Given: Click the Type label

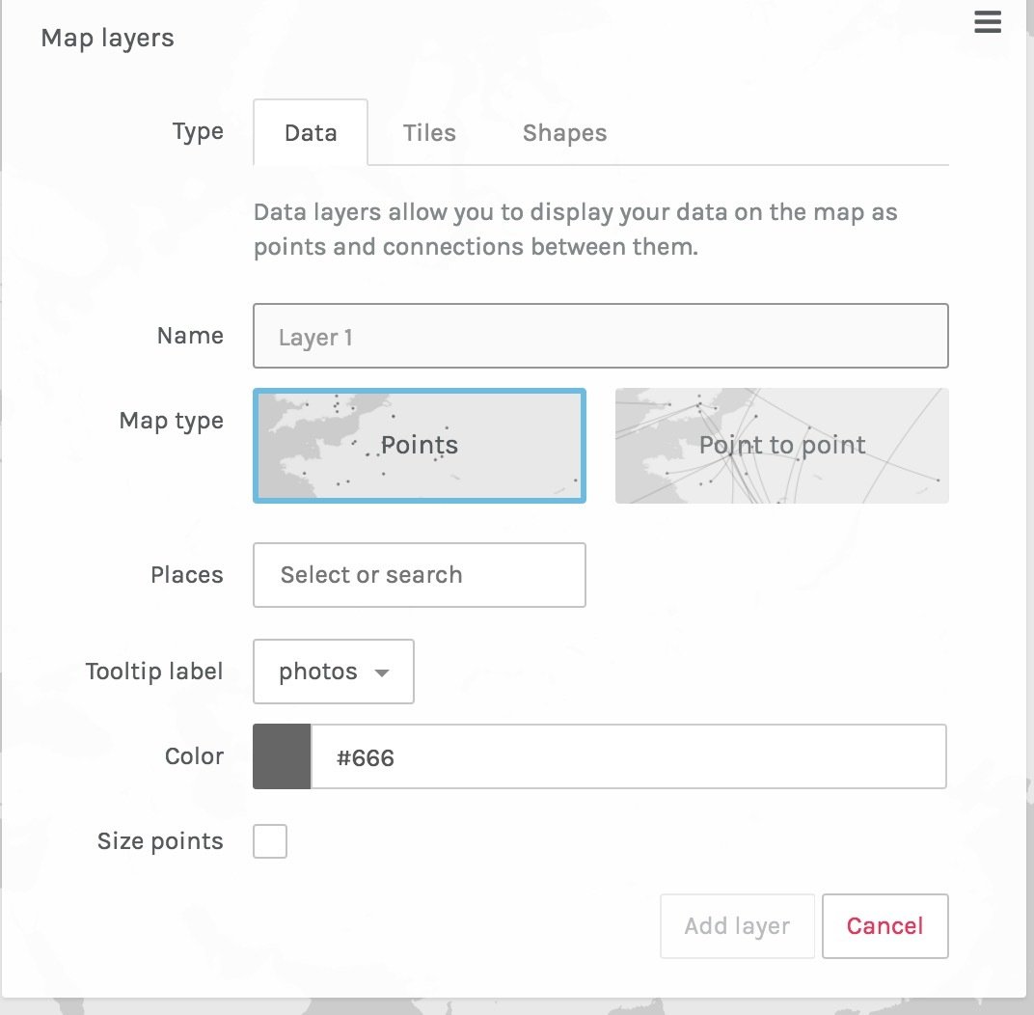Looking at the screenshot, I should coord(198,131).
